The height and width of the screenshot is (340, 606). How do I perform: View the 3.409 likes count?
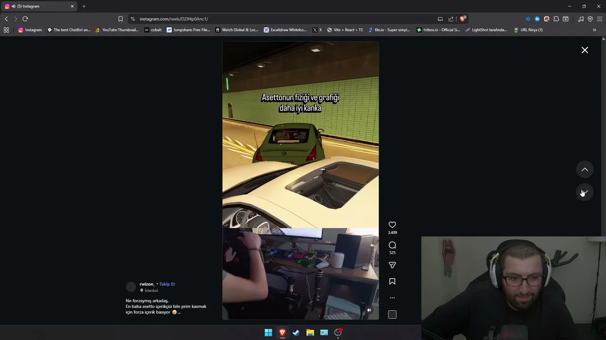pyautogui.click(x=392, y=232)
